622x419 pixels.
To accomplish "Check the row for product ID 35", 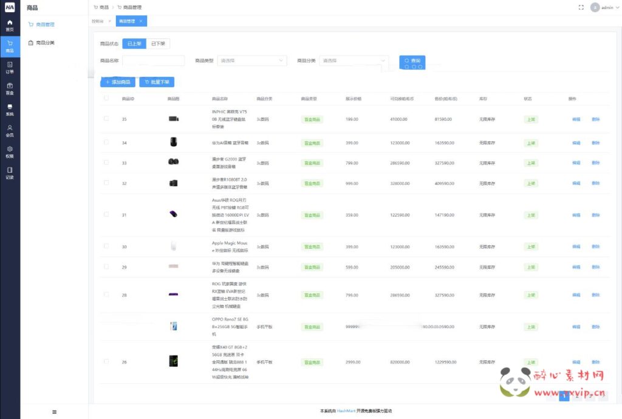I will tap(106, 119).
